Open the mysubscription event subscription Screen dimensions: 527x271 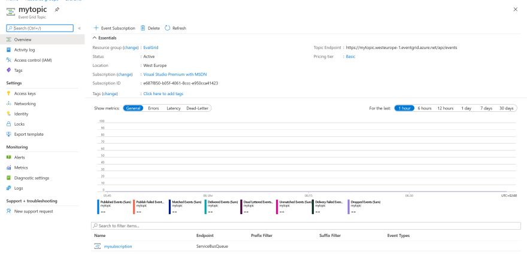[x=118, y=246]
